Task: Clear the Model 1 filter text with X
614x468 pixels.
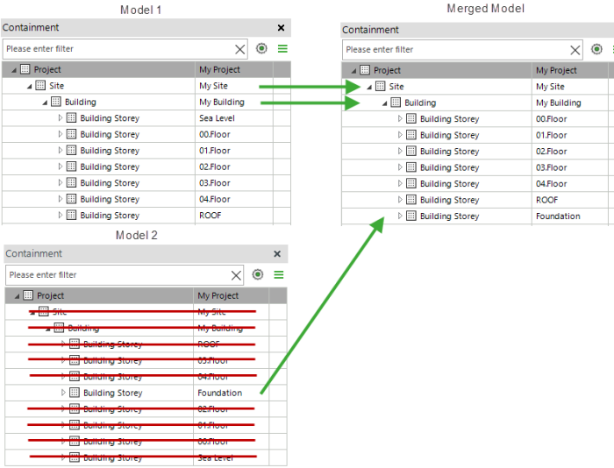Action: tap(239, 49)
